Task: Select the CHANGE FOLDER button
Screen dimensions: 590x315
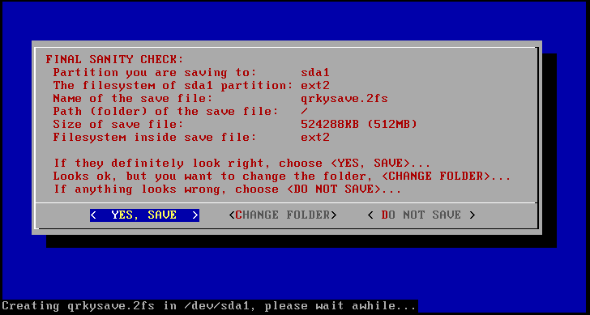Action: pos(283,215)
